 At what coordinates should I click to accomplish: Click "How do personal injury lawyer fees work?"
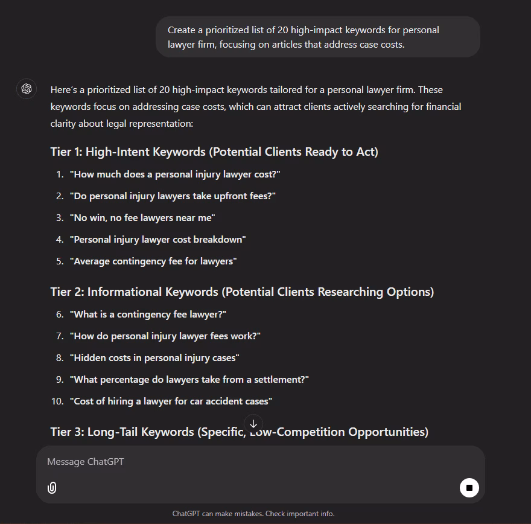[165, 336]
